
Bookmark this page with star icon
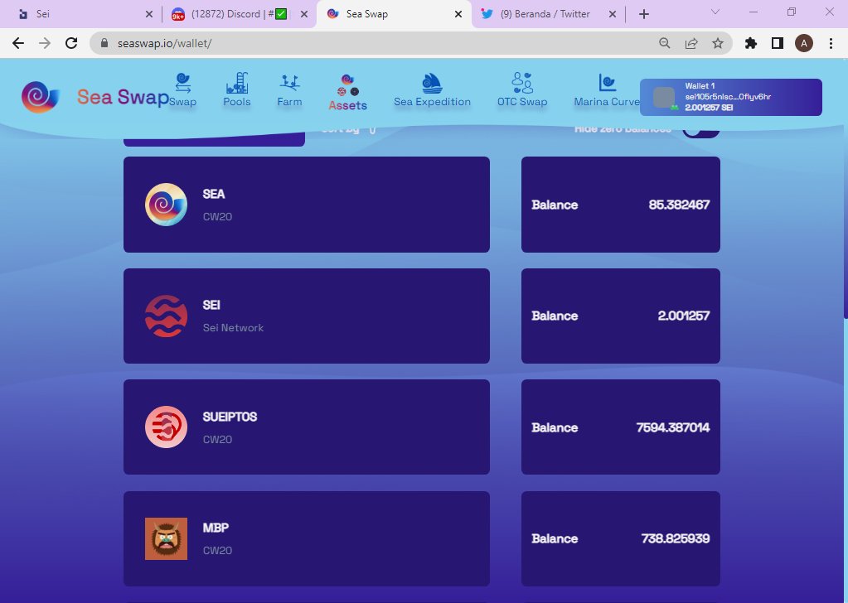718,43
